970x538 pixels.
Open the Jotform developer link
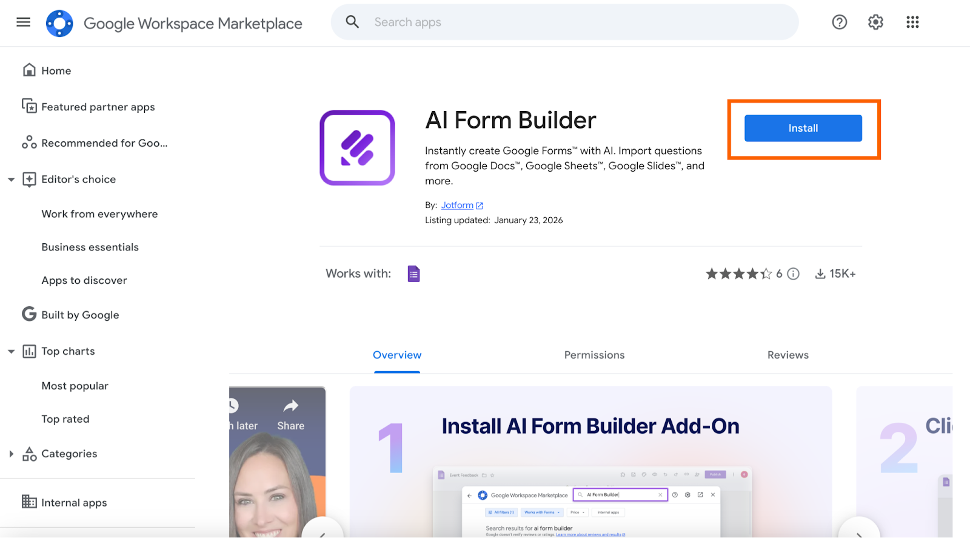click(x=457, y=205)
